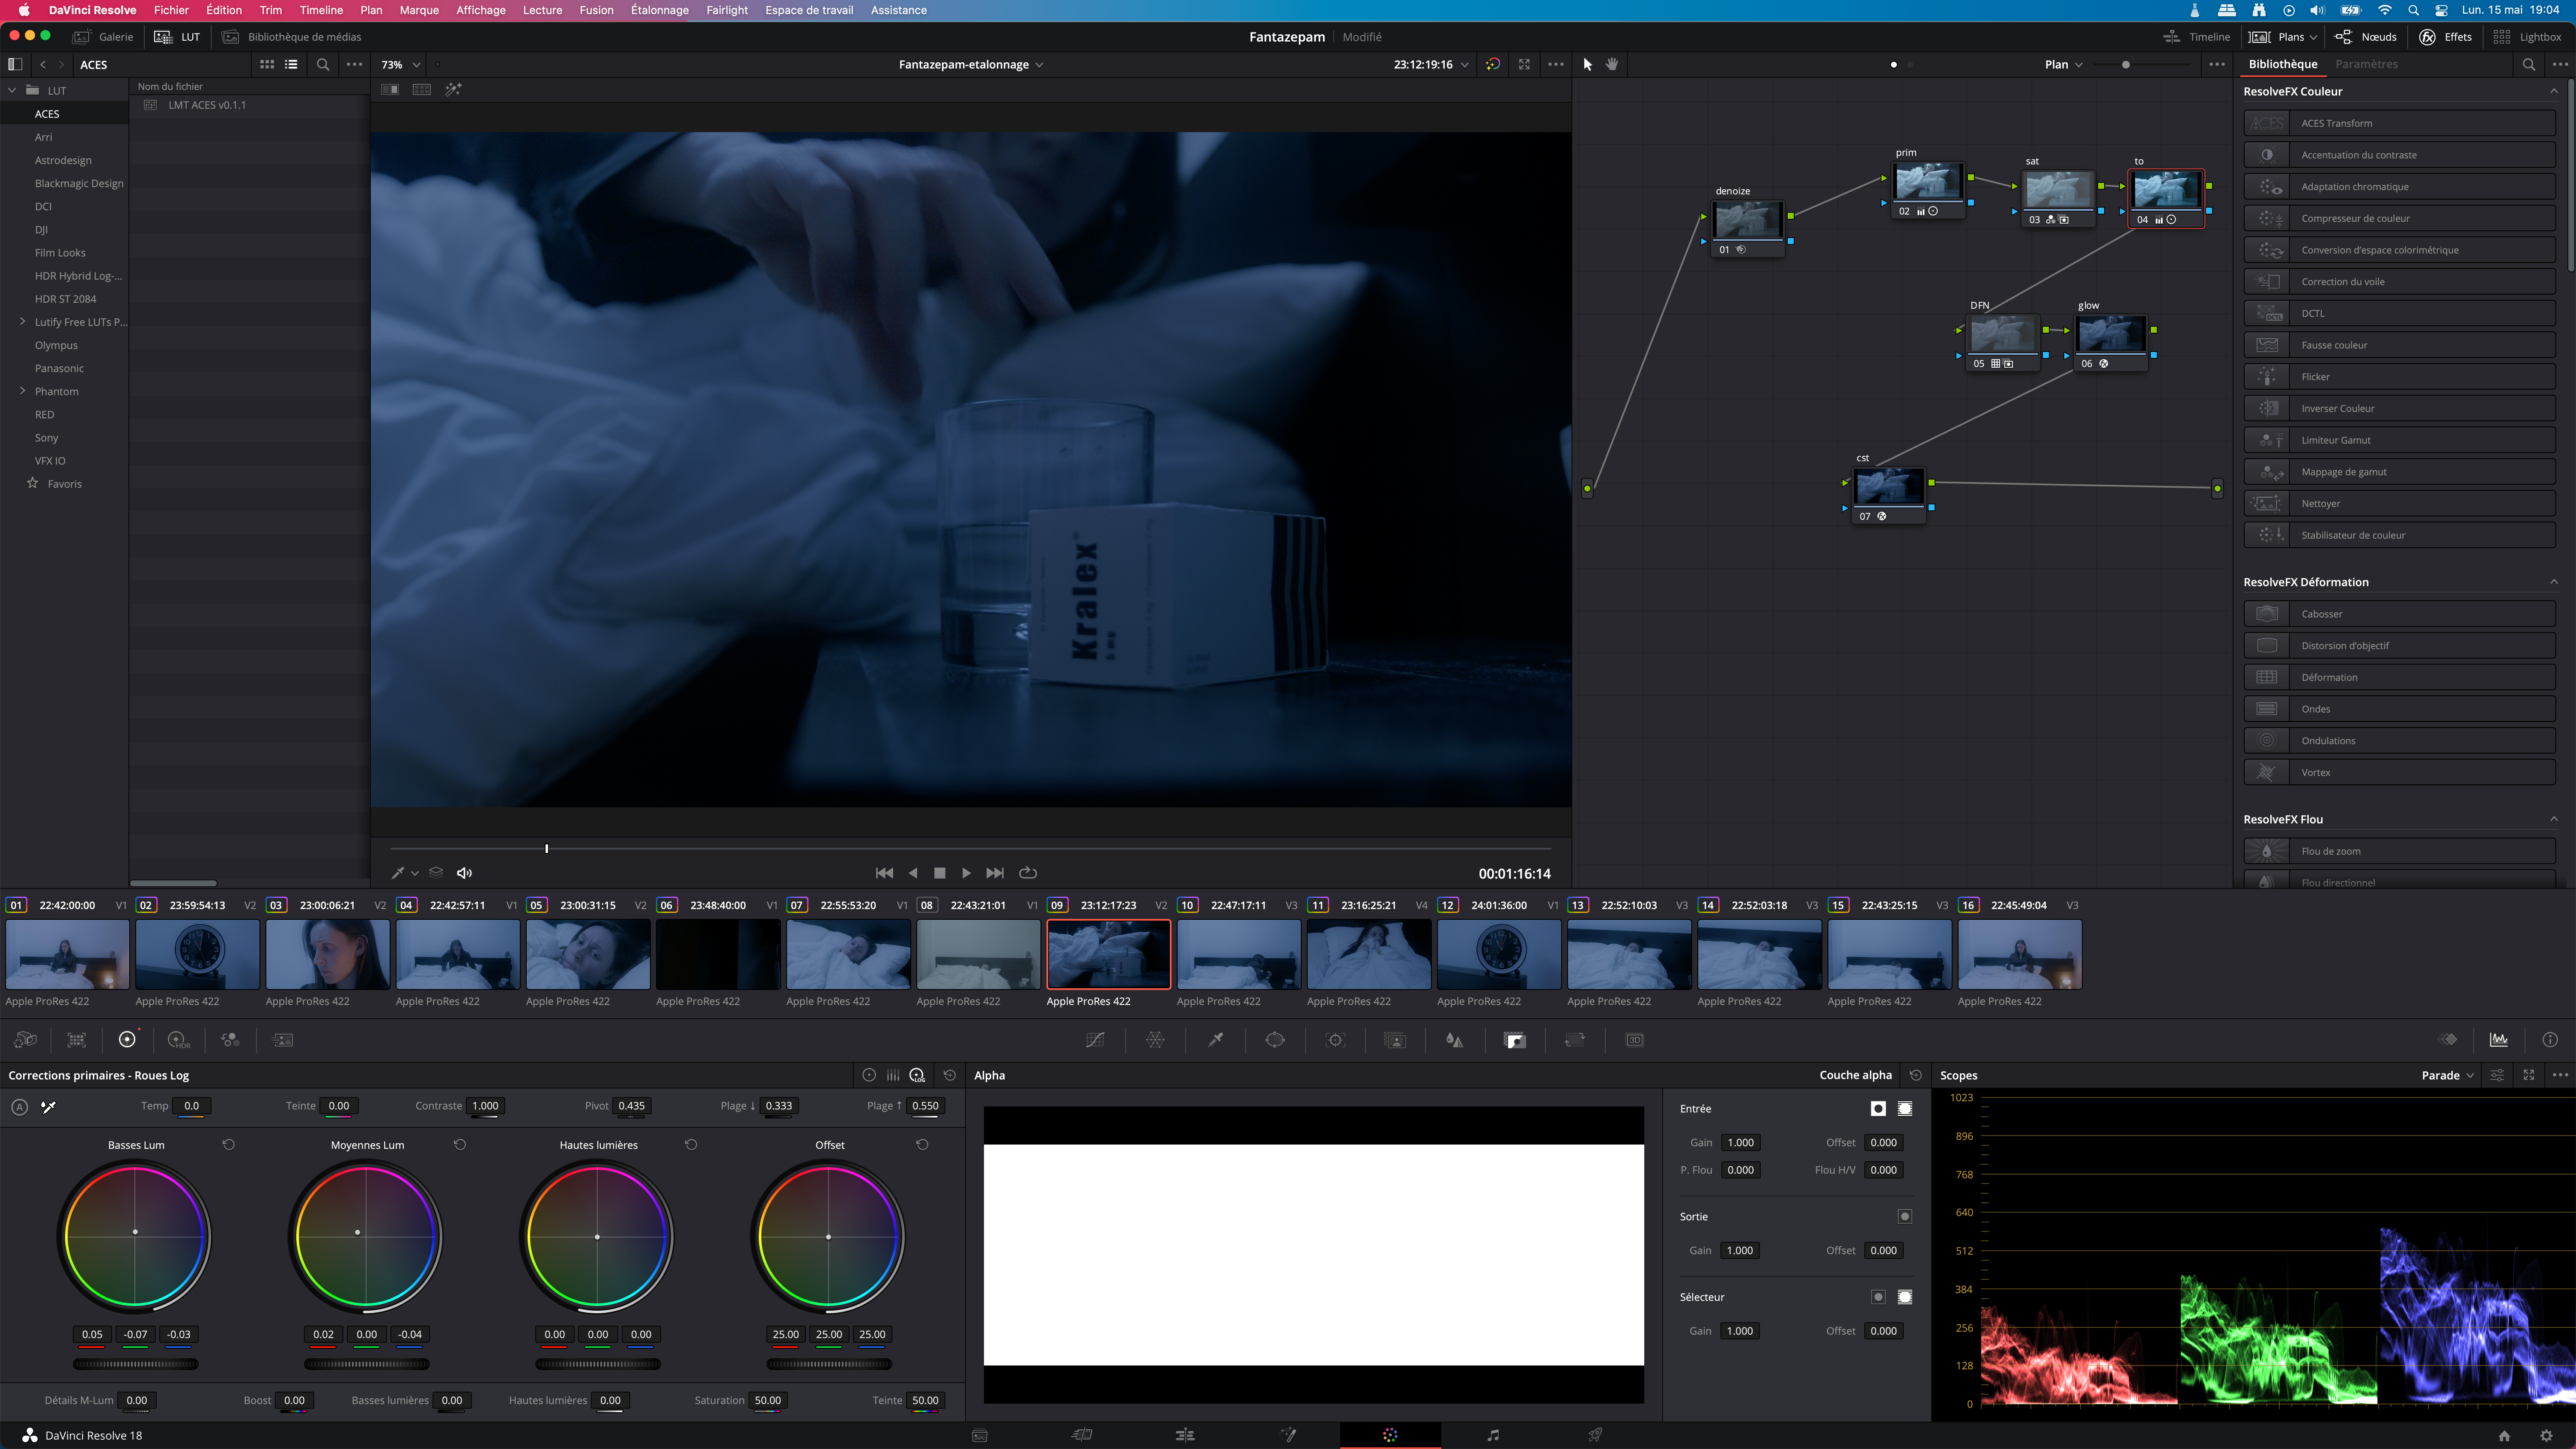Open the Parade scope type dropdown

coord(2447,1075)
